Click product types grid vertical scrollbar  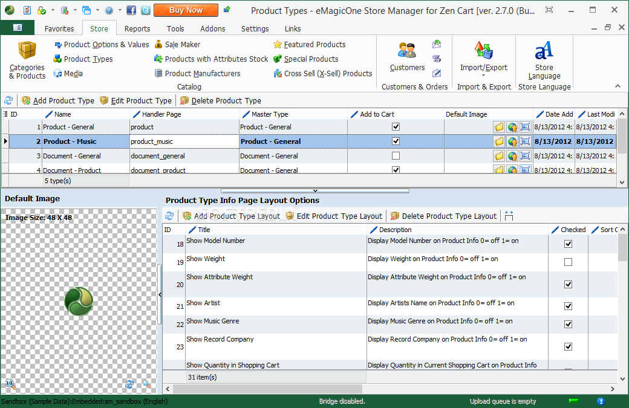[x=622, y=135]
